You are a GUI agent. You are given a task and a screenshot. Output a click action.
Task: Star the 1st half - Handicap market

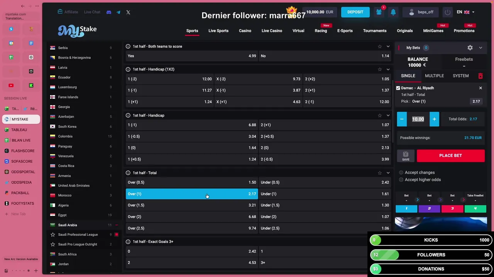380,115
